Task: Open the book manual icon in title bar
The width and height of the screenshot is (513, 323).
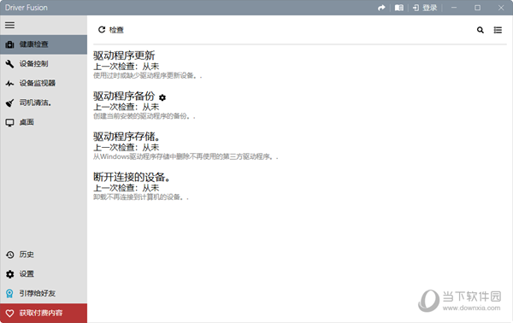Action: (x=398, y=8)
